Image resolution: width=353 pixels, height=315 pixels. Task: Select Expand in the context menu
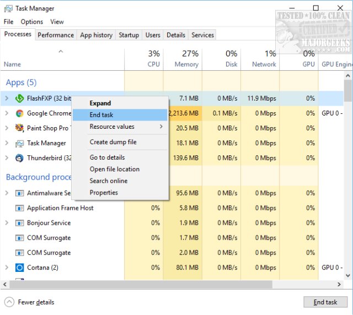click(x=120, y=103)
